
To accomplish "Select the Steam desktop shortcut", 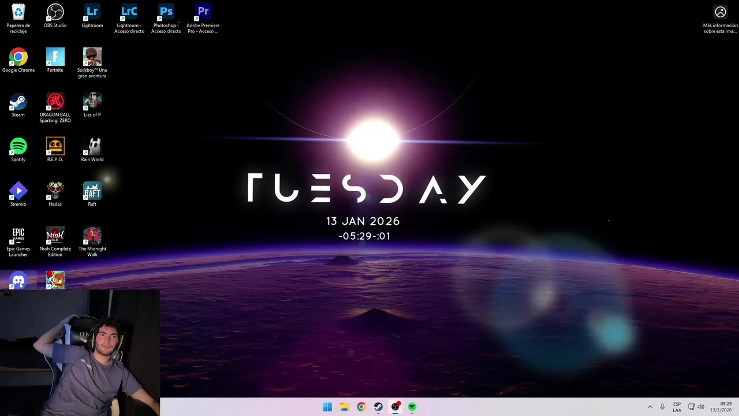I will click(x=18, y=105).
